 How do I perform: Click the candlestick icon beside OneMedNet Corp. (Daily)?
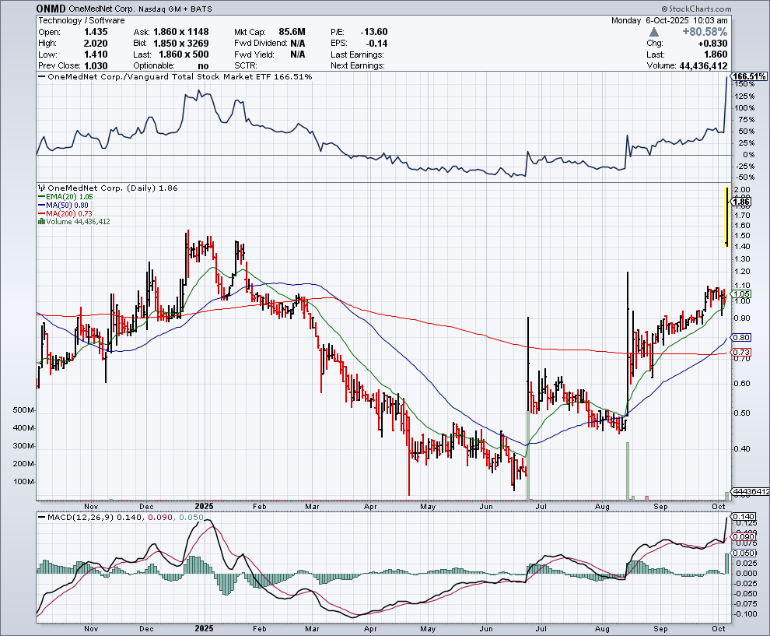42,188
